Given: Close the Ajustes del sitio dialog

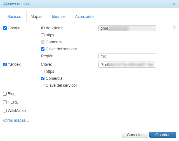Looking at the screenshot, I should [x=174, y=4].
